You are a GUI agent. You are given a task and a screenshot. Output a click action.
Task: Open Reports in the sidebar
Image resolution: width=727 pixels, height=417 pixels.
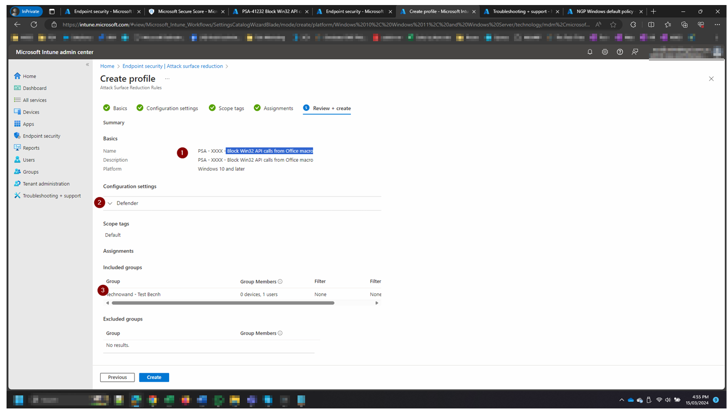tap(27, 148)
